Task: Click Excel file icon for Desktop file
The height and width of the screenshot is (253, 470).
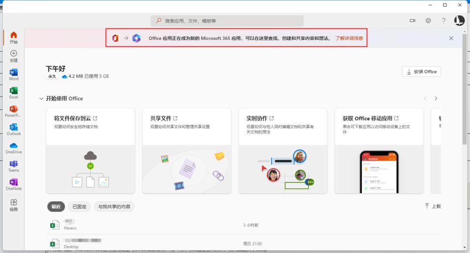Action: [54, 243]
